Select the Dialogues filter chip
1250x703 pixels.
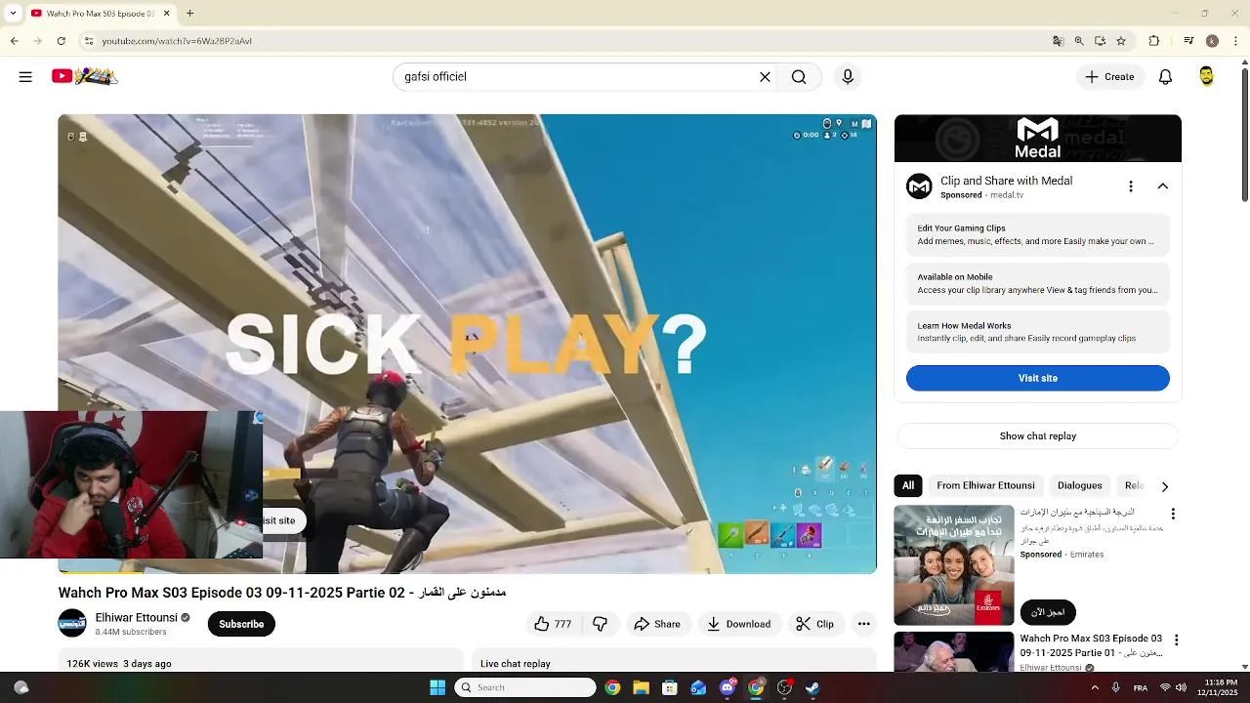tap(1079, 485)
